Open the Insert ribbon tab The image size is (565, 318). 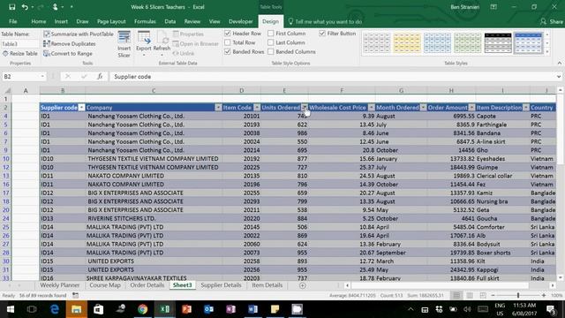click(61, 21)
